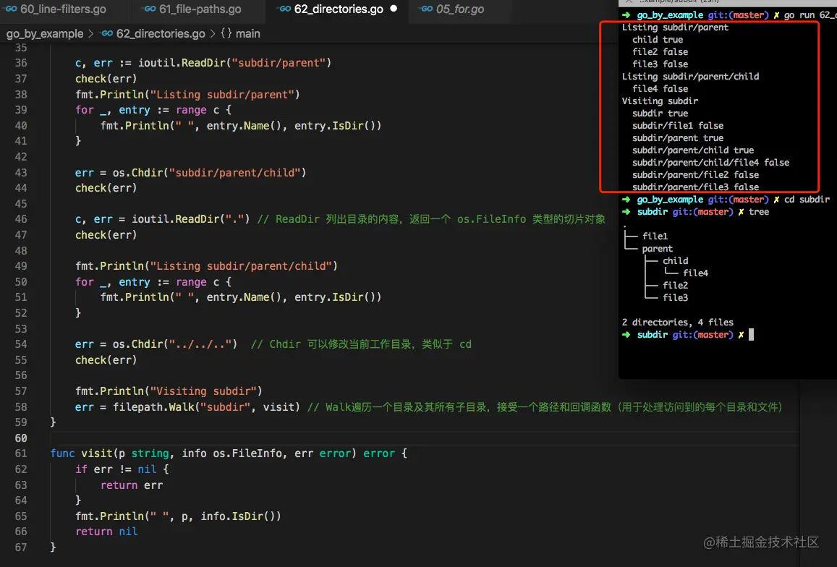The height and width of the screenshot is (567, 837).
Task: Click fmt.Println("Listing subdir/parent") on line 38
Action: tap(187, 95)
